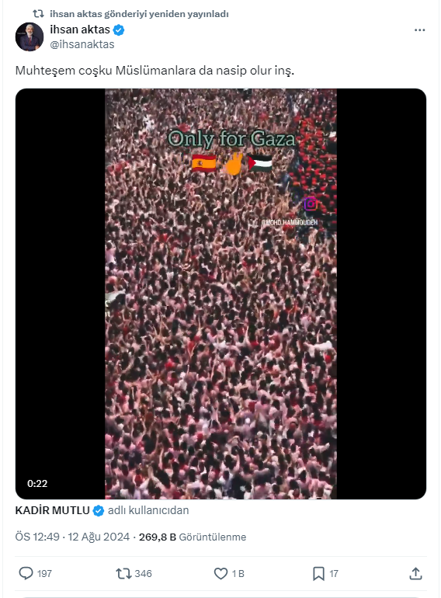The image size is (441, 598).
Task: Bookmark the post with the ribbon icon
Action: point(318,573)
